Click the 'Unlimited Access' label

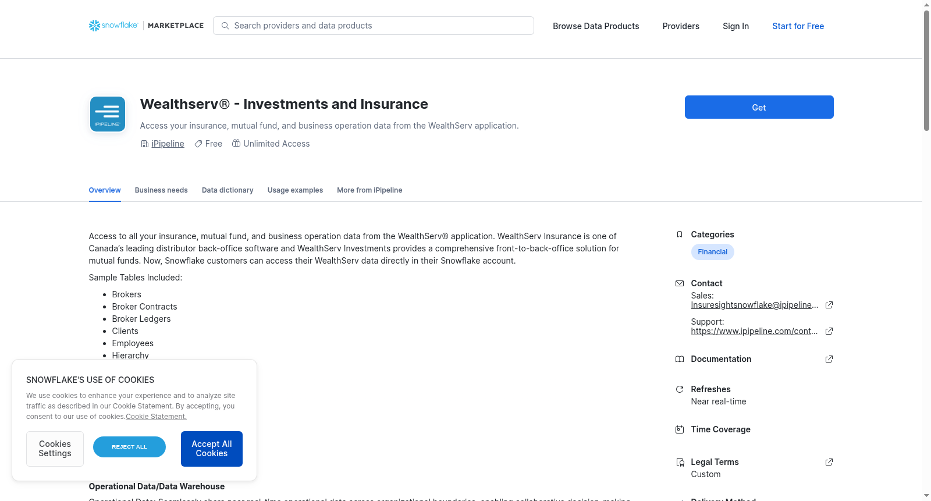pyautogui.click(x=276, y=144)
